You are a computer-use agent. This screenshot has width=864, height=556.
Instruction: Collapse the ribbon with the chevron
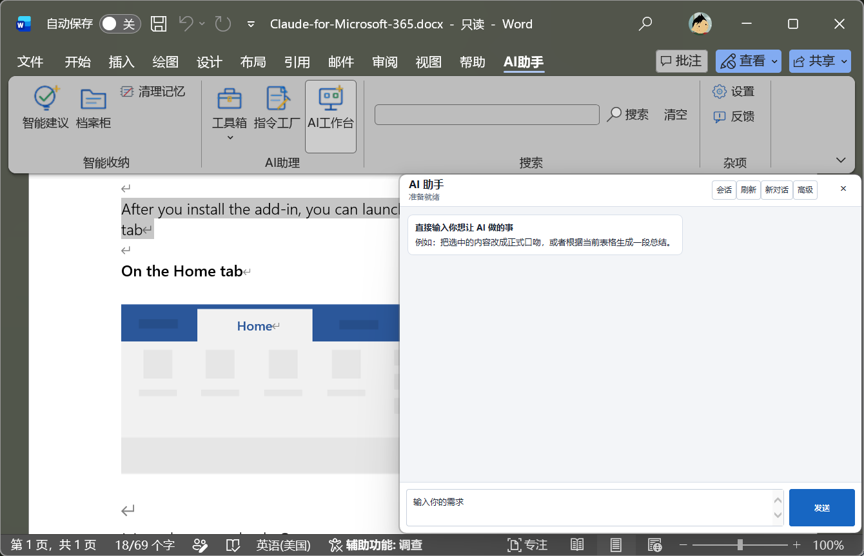pyautogui.click(x=840, y=160)
